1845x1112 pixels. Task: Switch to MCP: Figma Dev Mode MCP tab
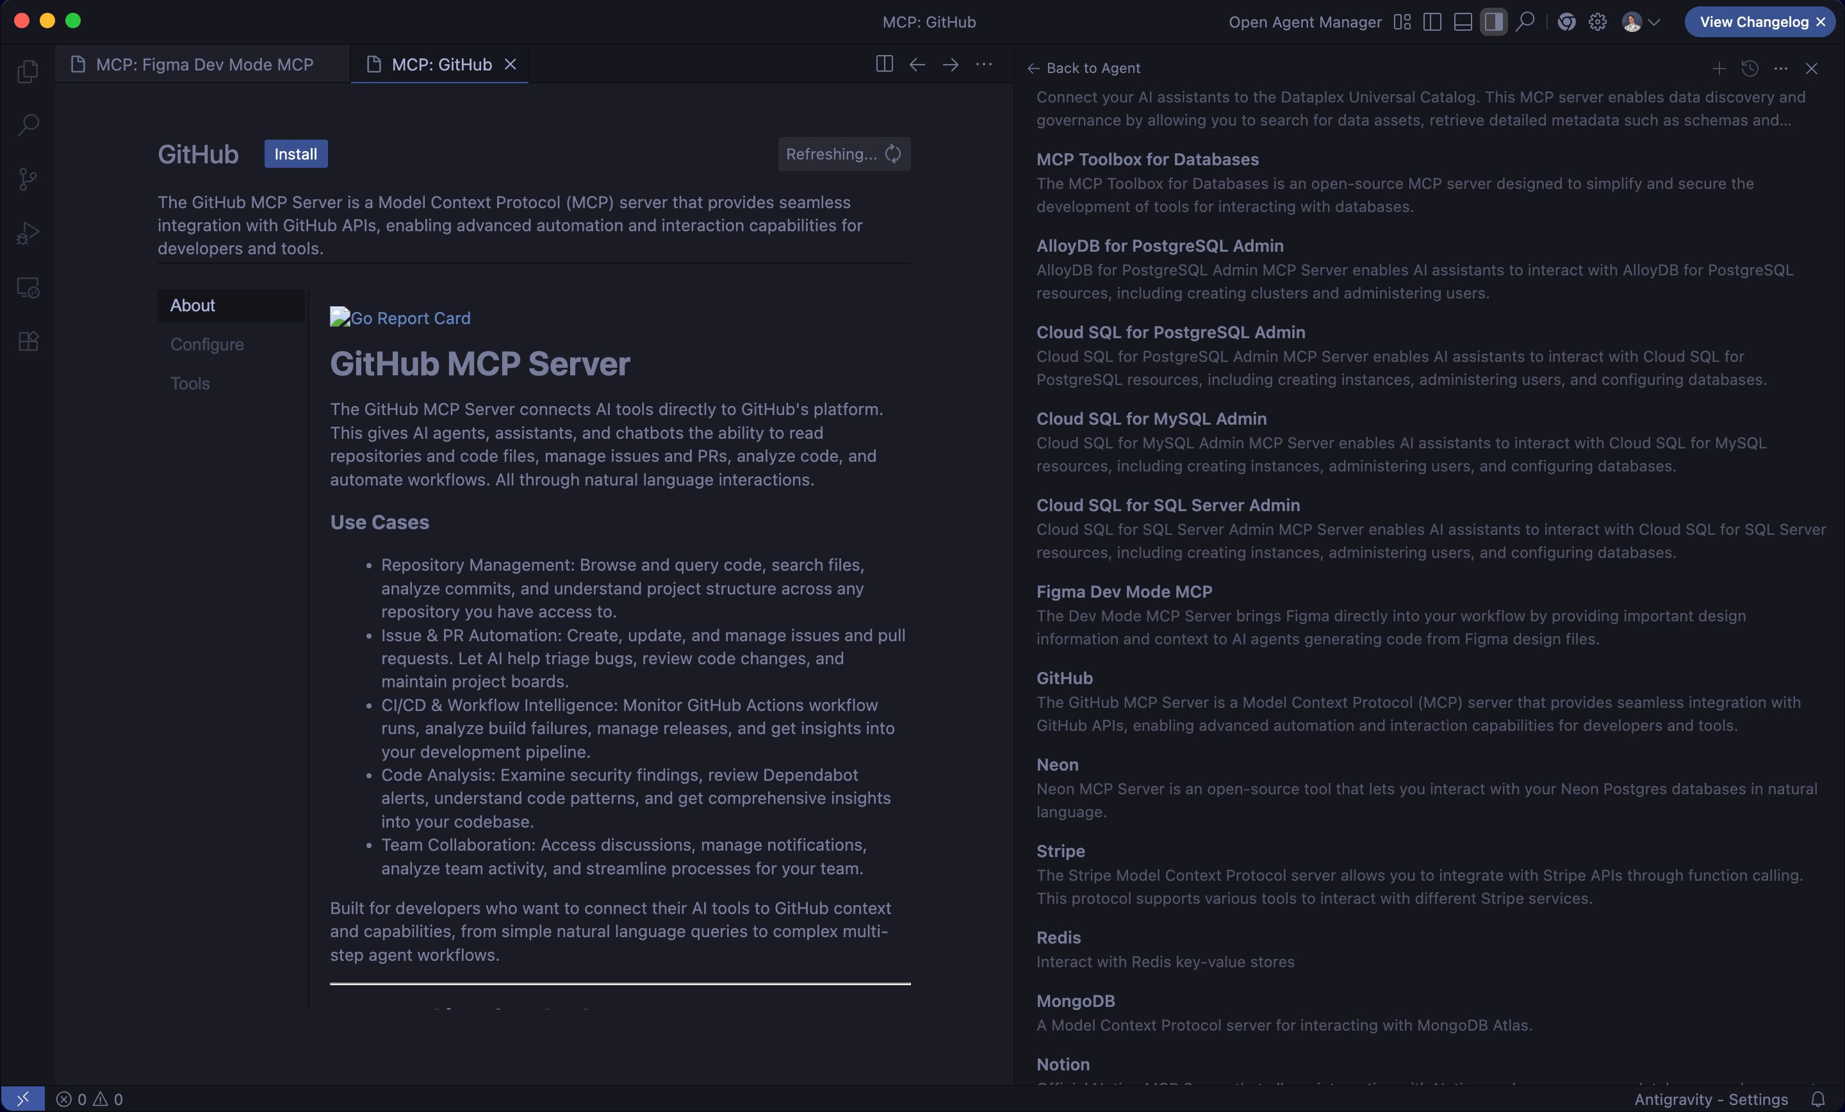[204, 65]
